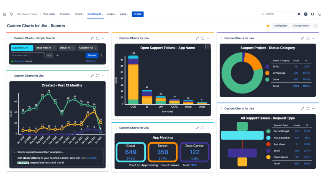Click the blue Search button in Simple Search
Viewport: 325px width, 184px height.
pyautogui.click(x=92, y=55)
